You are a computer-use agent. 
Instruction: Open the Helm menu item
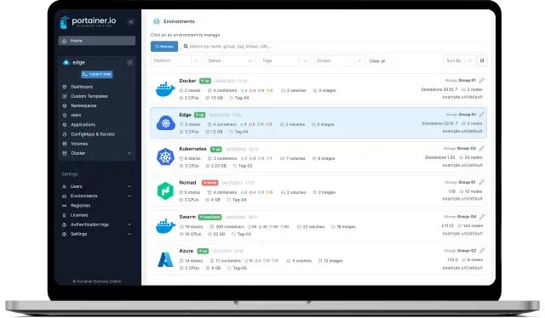[x=76, y=115]
